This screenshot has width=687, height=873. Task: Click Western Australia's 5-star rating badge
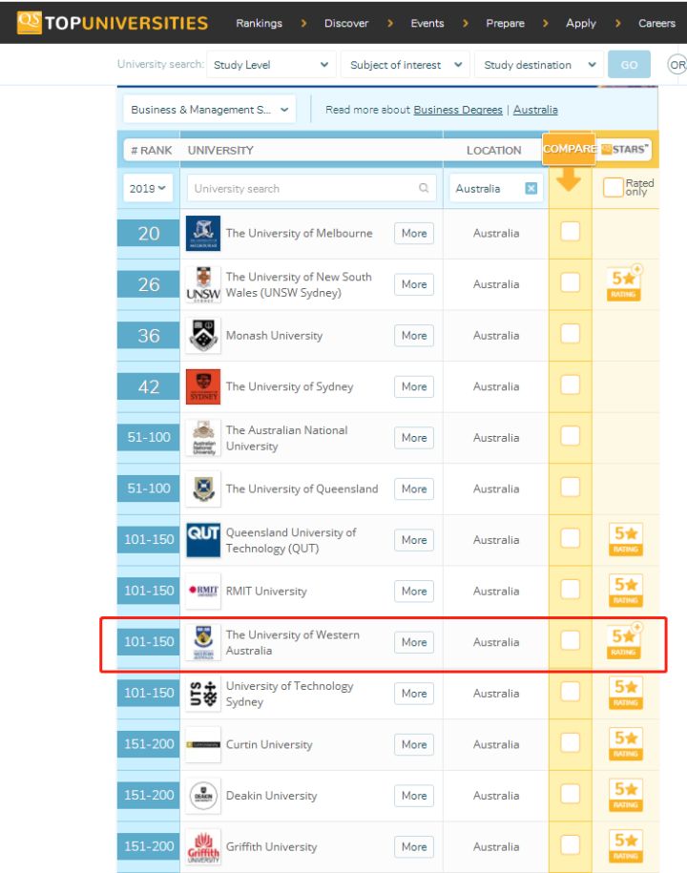(625, 641)
